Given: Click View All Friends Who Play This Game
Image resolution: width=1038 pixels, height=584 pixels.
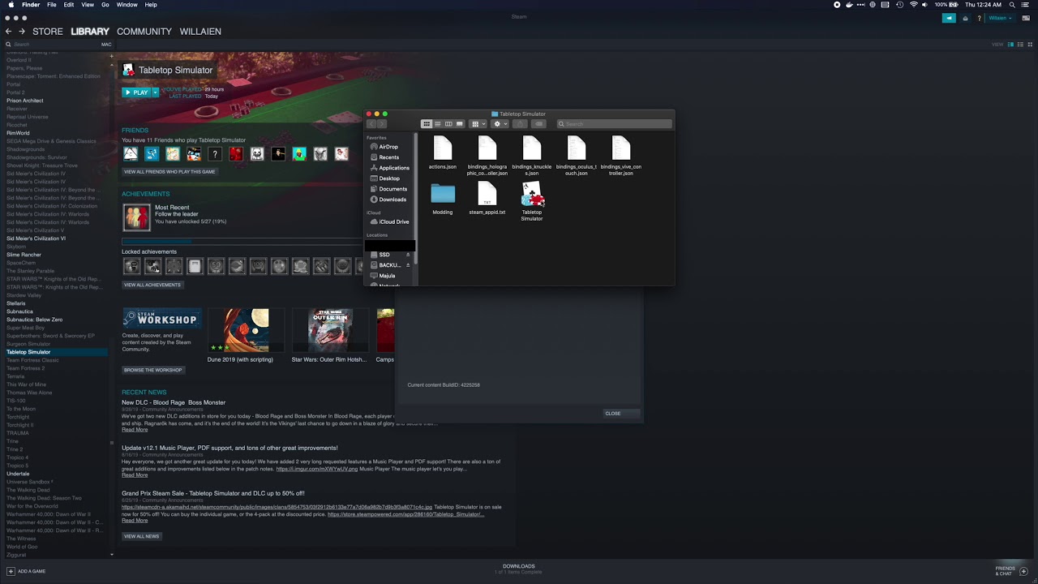Looking at the screenshot, I should click(169, 172).
